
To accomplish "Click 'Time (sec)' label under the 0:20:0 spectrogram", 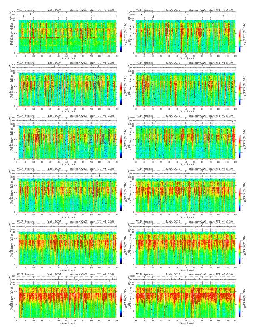I will coord(67,58).
